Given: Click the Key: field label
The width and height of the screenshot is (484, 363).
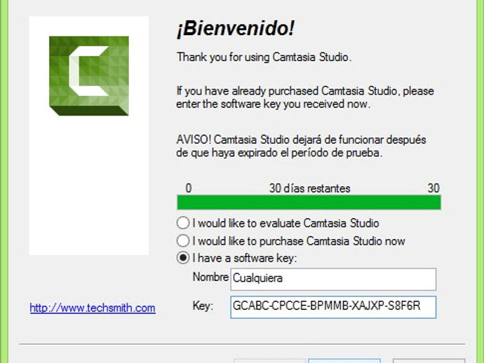Looking at the screenshot, I should (203, 306).
